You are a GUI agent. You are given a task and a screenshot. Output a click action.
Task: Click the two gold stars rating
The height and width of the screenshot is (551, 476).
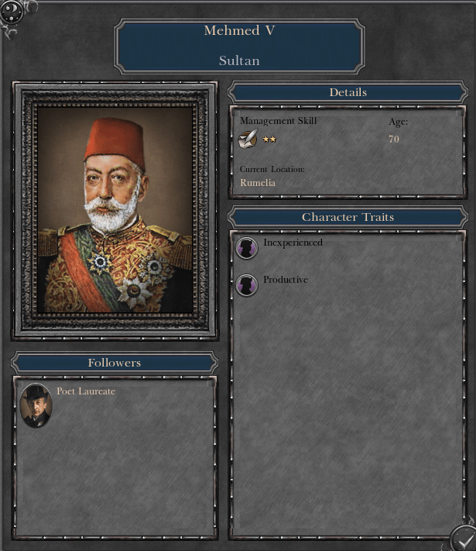(269, 139)
